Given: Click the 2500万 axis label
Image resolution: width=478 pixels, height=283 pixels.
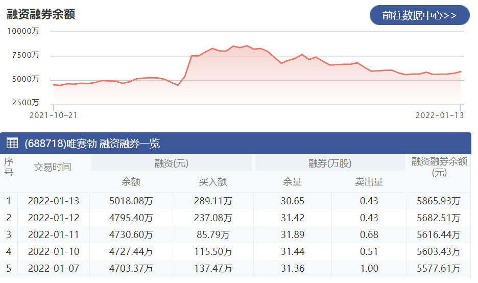Looking at the screenshot, I should [x=26, y=103].
